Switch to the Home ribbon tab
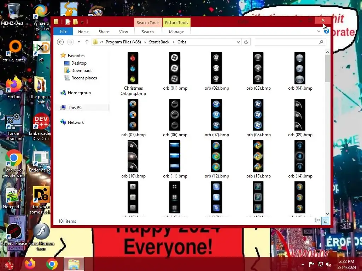 tap(83, 31)
